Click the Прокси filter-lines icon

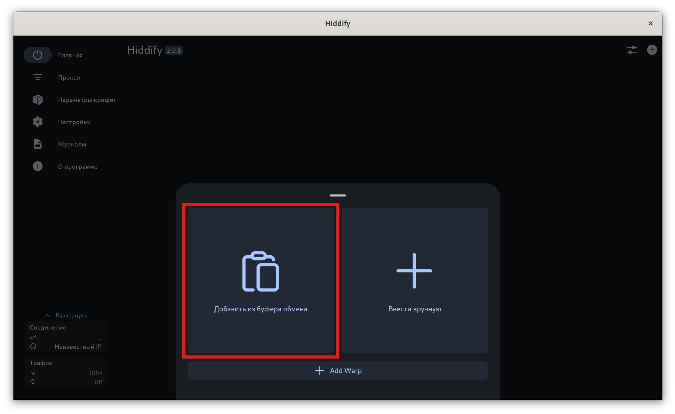pos(37,77)
